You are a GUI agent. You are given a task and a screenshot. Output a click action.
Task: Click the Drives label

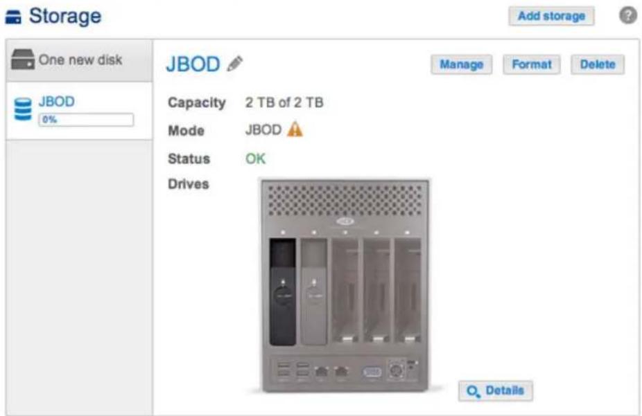point(189,184)
